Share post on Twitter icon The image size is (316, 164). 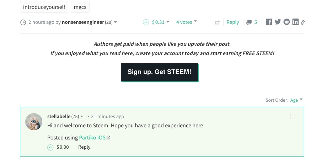coord(278,22)
